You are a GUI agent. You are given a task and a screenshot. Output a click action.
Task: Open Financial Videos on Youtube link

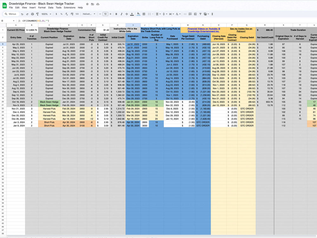click(x=204, y=30)
